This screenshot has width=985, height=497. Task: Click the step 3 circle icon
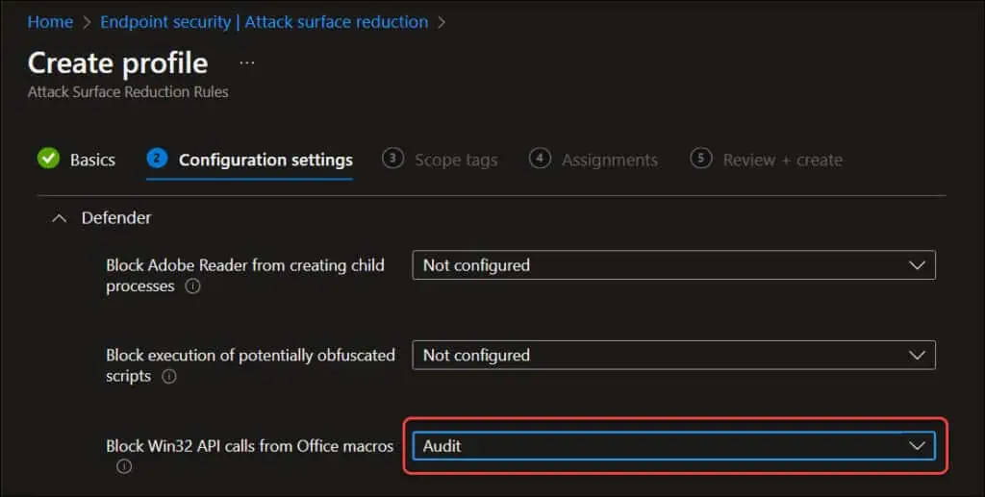coord(392,158)
